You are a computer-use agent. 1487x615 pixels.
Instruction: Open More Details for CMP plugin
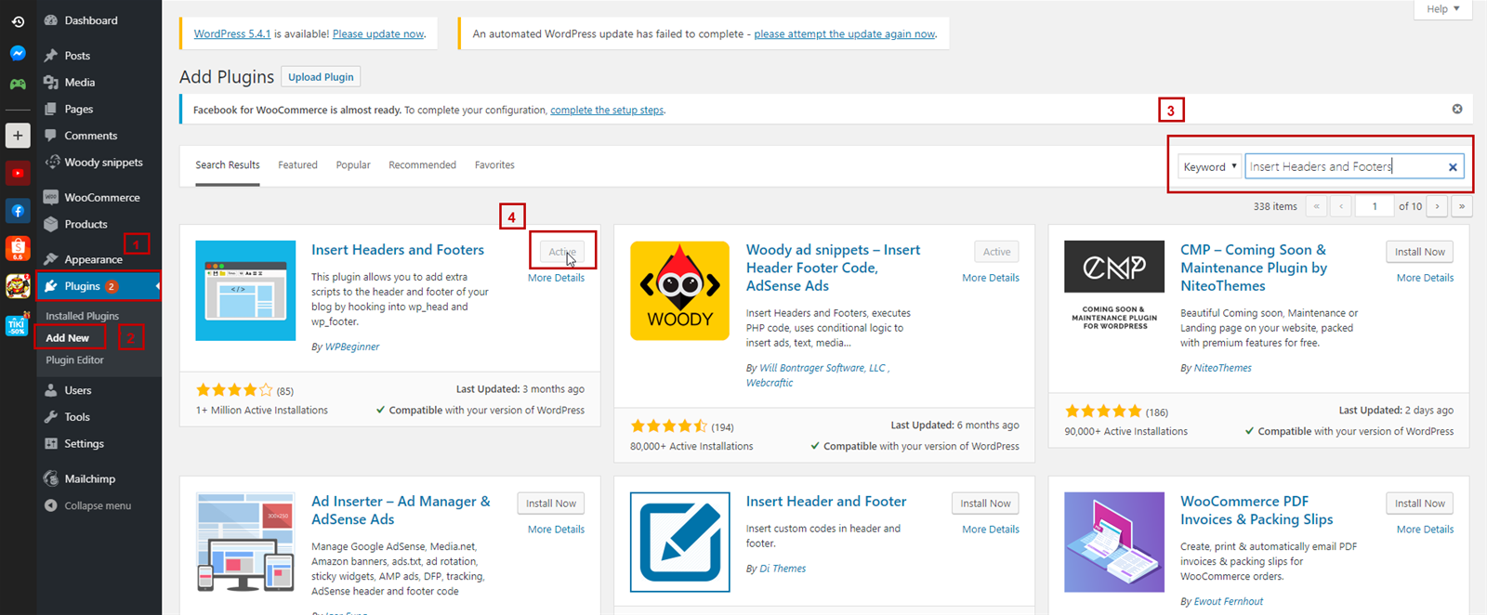tap(1425, 278)
